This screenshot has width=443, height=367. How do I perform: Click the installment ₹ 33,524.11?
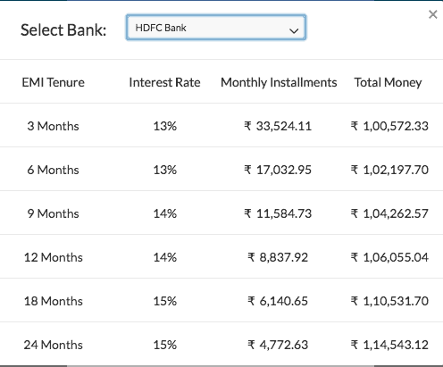click(x=278, y=126)
